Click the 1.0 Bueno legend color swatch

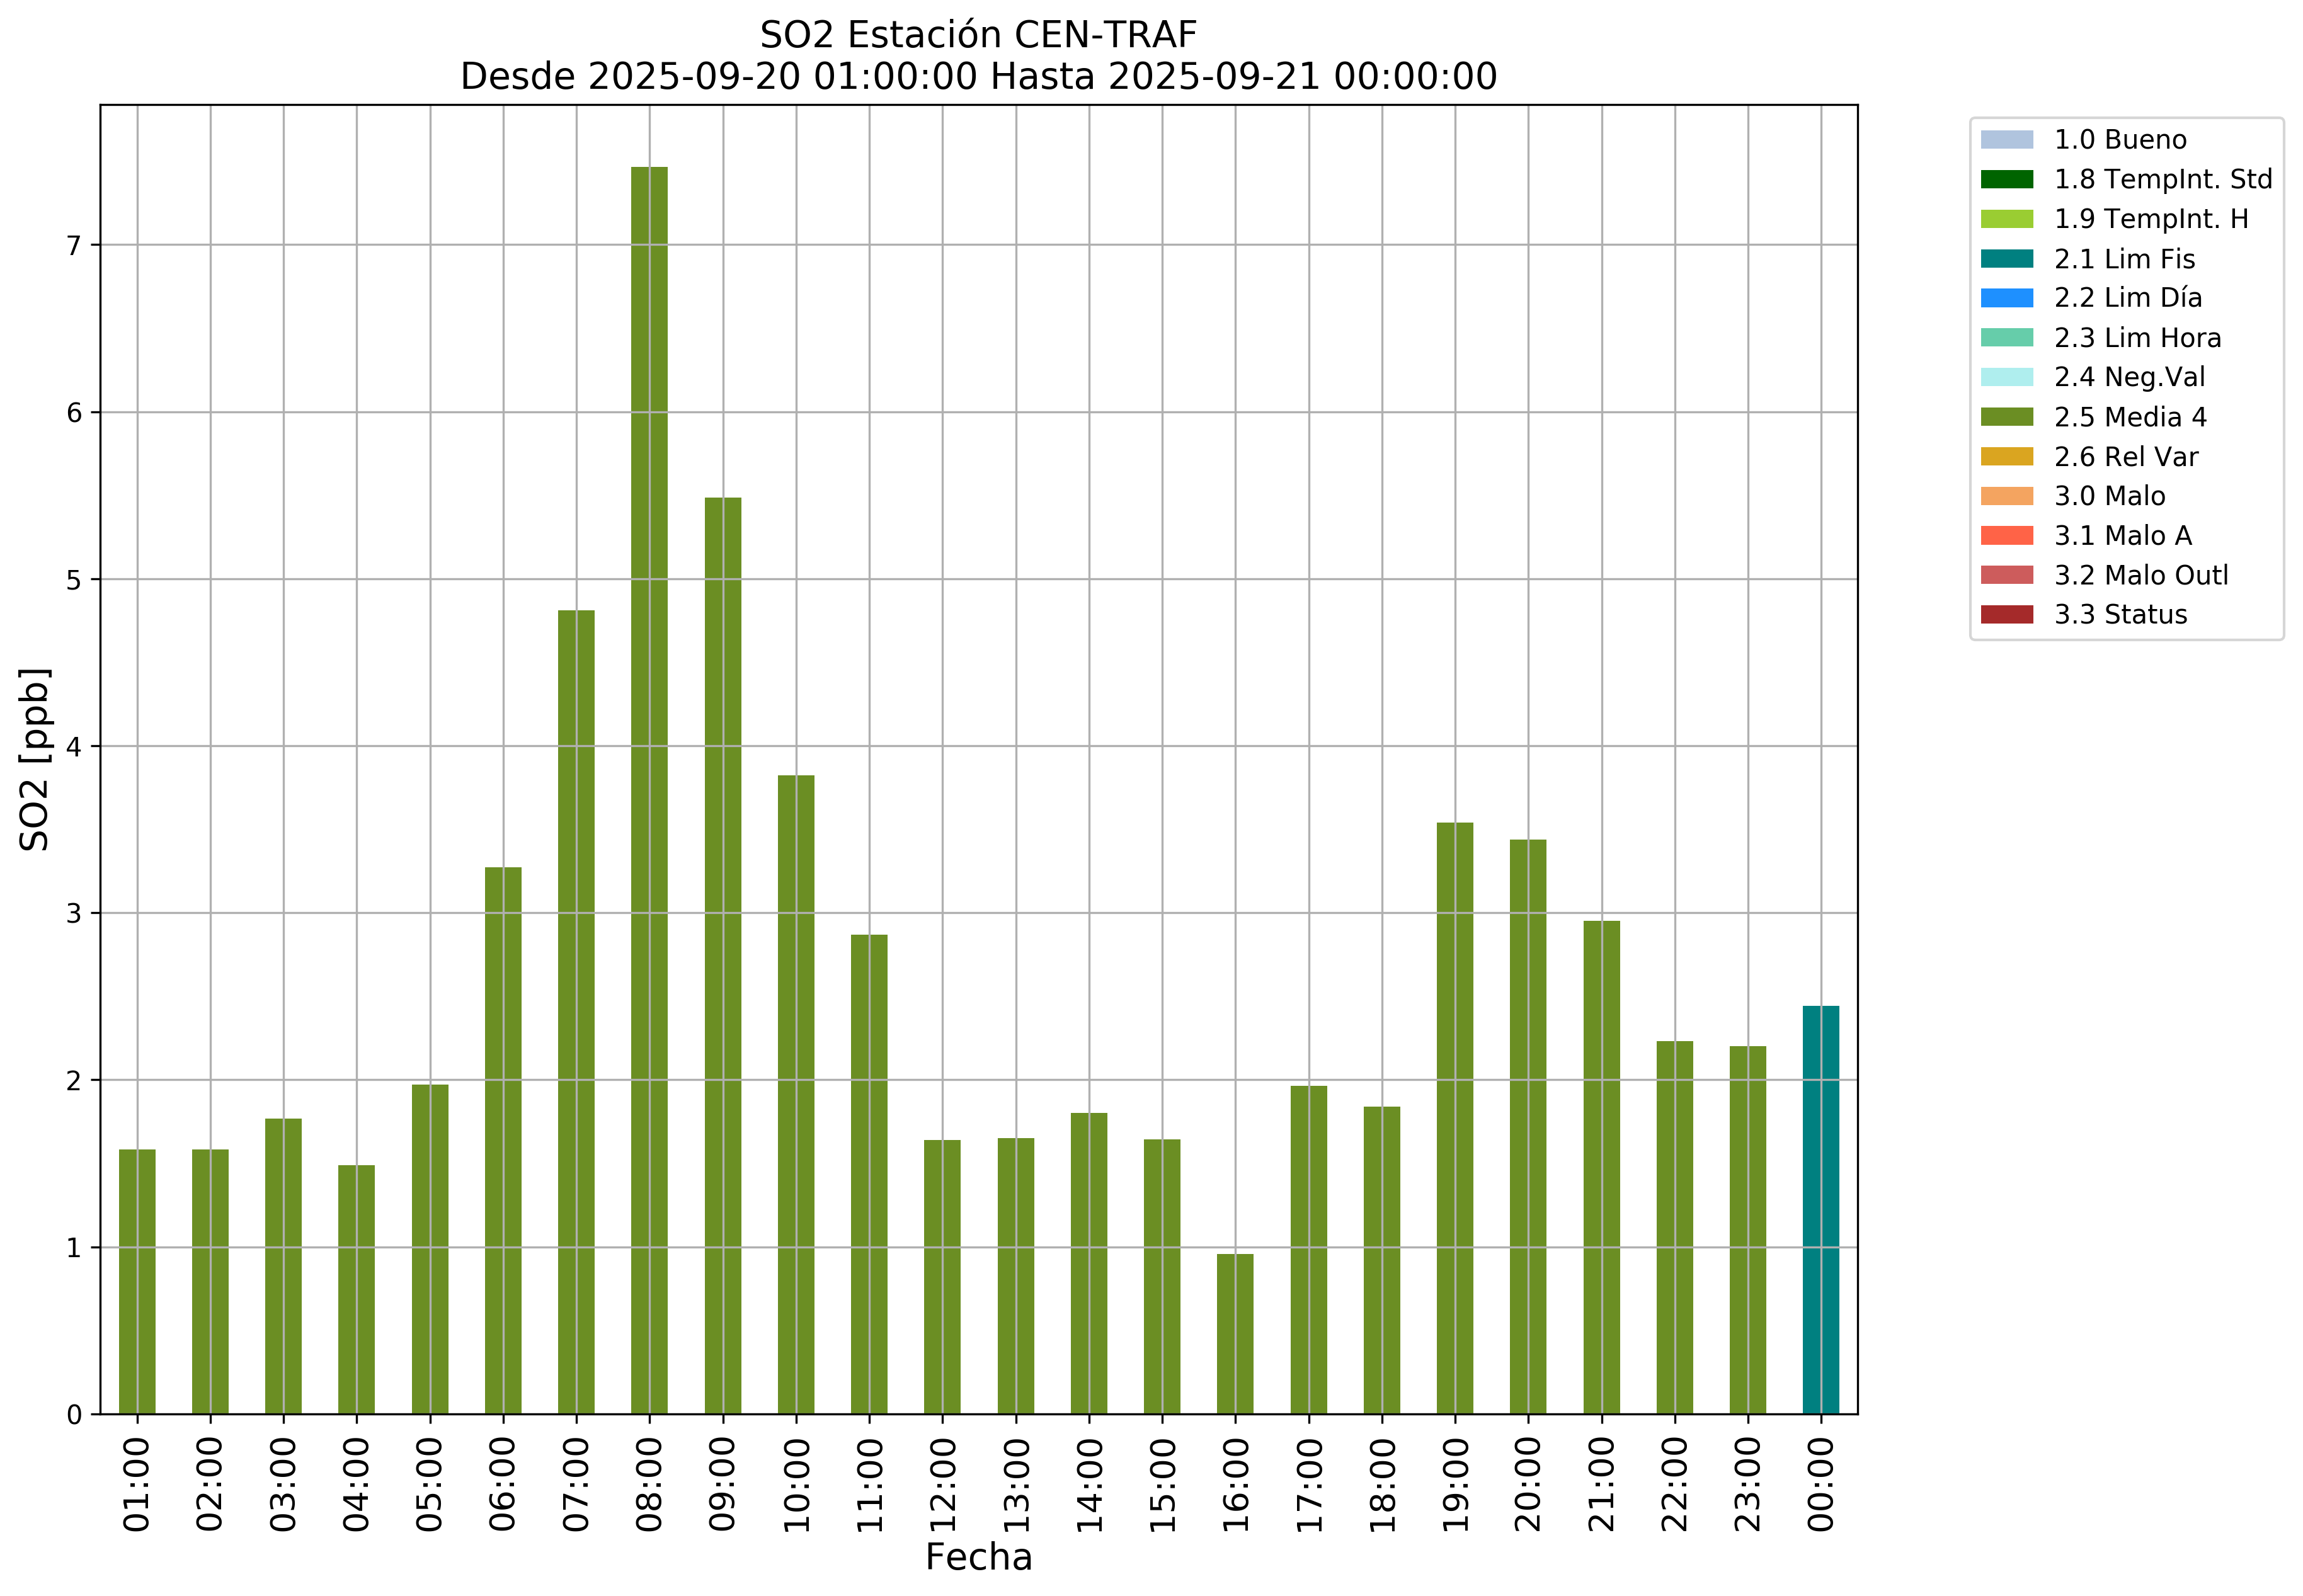coord(2006,140)
